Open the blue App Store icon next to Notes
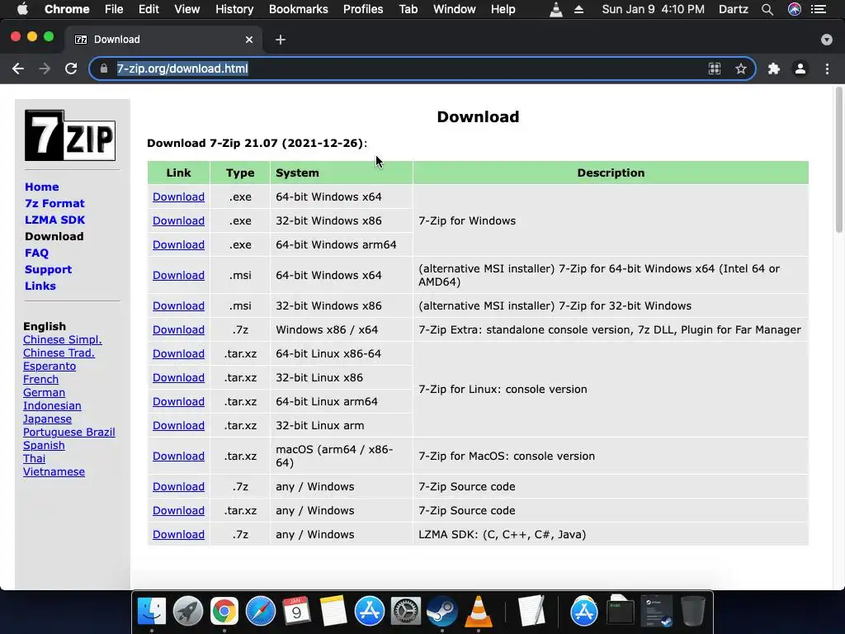 pos(369,612)
